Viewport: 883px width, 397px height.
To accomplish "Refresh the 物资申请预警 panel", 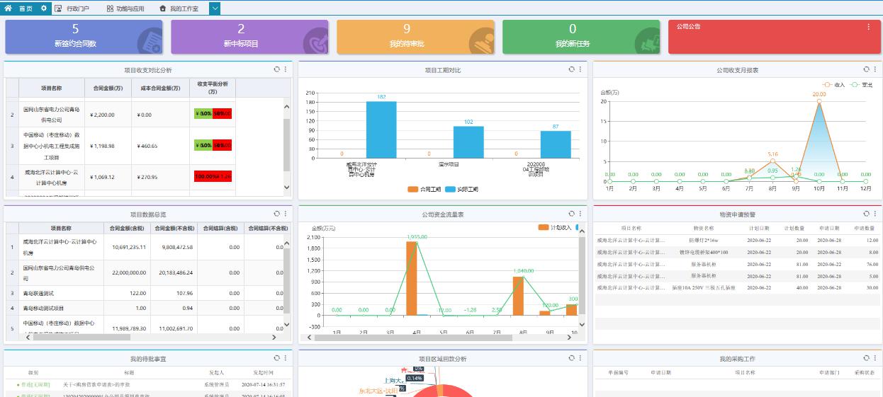I will [866, 213].
